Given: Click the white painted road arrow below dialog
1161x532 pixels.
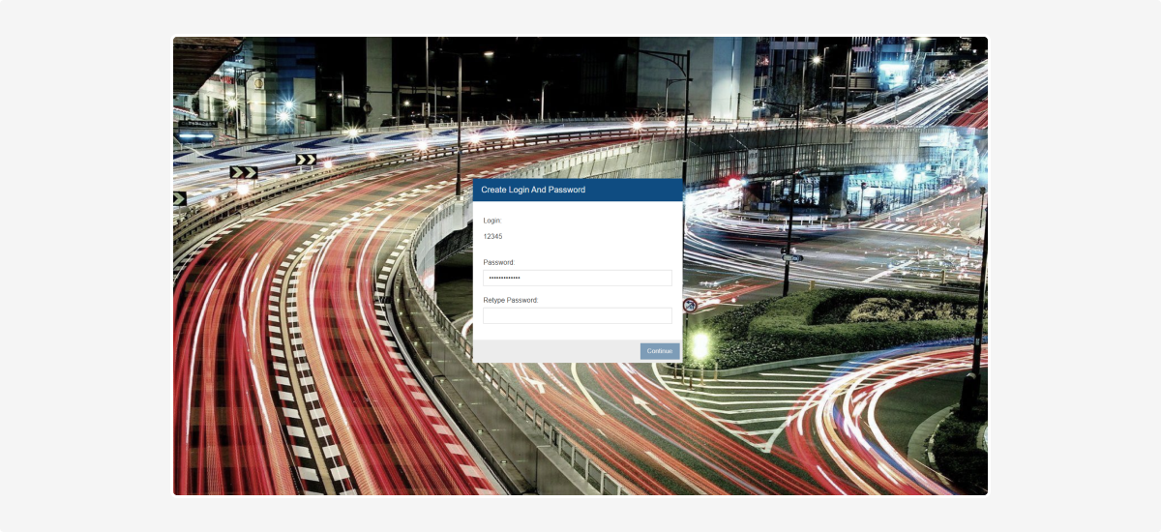Looking at the screenshot, I should tap(640, 402).
